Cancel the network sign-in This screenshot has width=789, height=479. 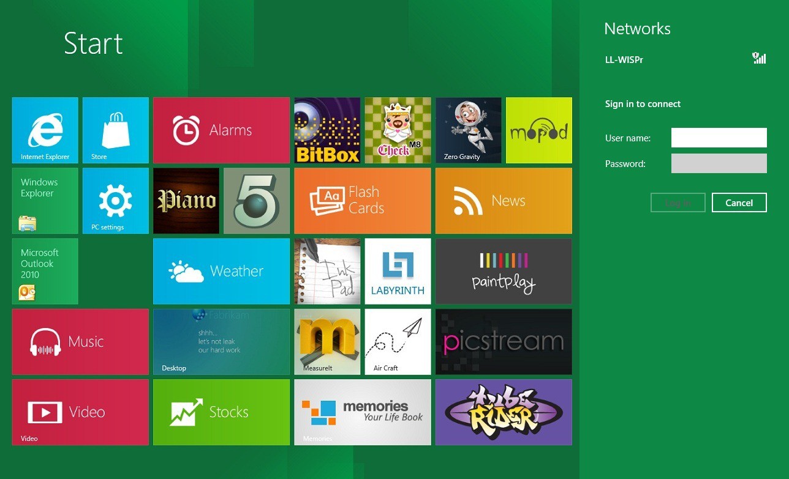coord(739,202)
